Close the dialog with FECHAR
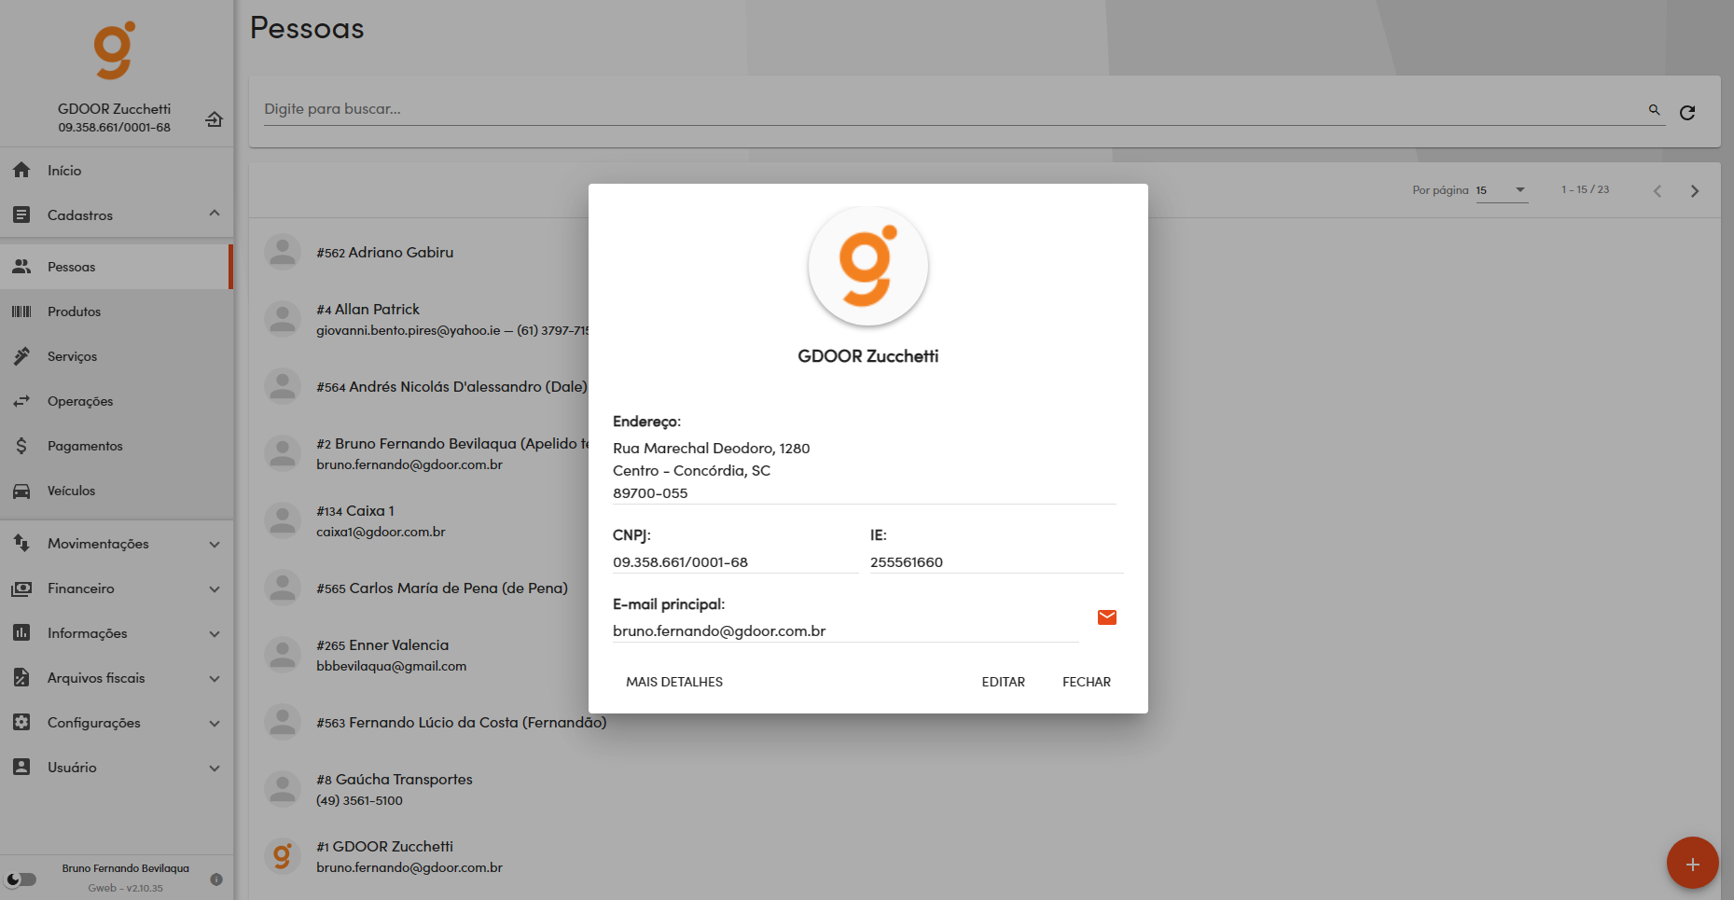 [x=1087, y=682]
